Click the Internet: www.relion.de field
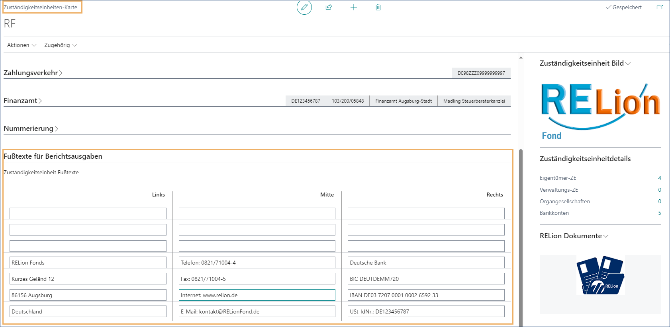 257,295
